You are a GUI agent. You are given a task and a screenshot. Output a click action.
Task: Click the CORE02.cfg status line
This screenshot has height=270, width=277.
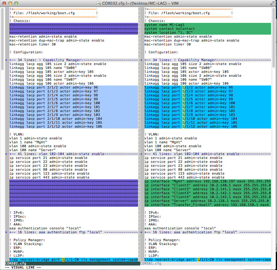[72, 263]
